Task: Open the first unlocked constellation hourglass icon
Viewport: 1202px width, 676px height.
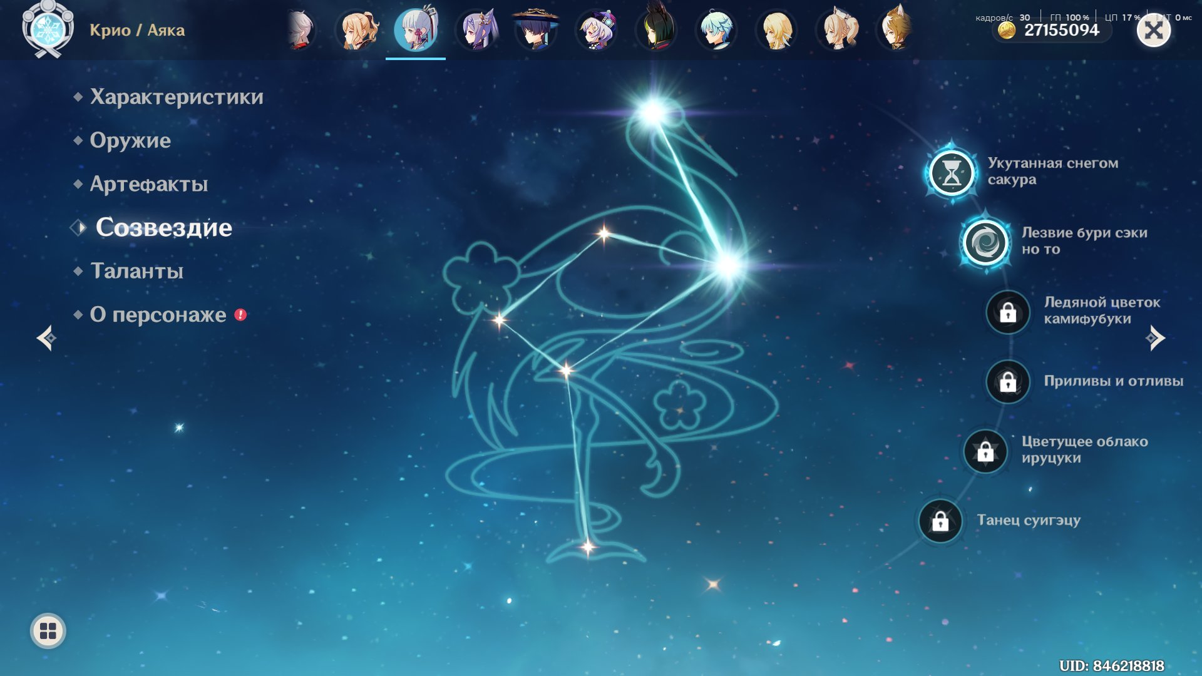Action: click(952, 172)
